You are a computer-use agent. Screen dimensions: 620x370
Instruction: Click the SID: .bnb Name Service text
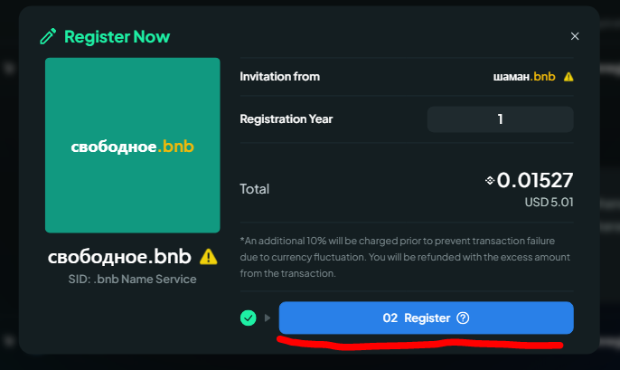132,279
